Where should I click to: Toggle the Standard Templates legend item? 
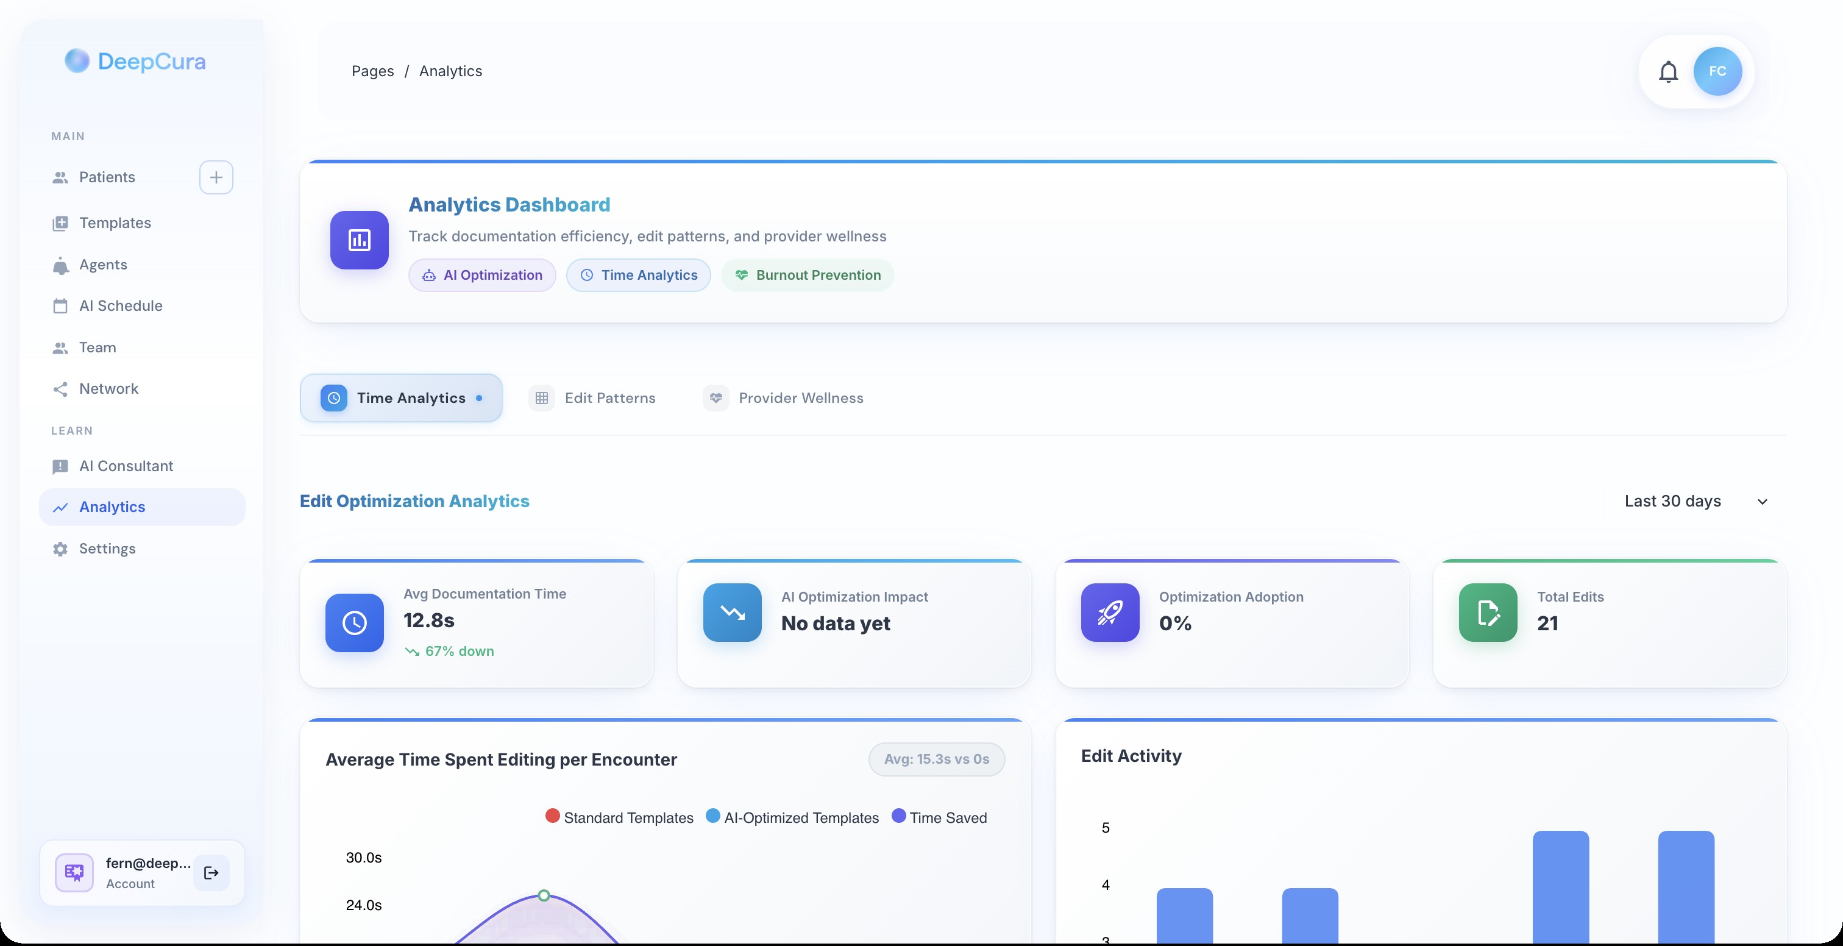(x=620, y=818)
